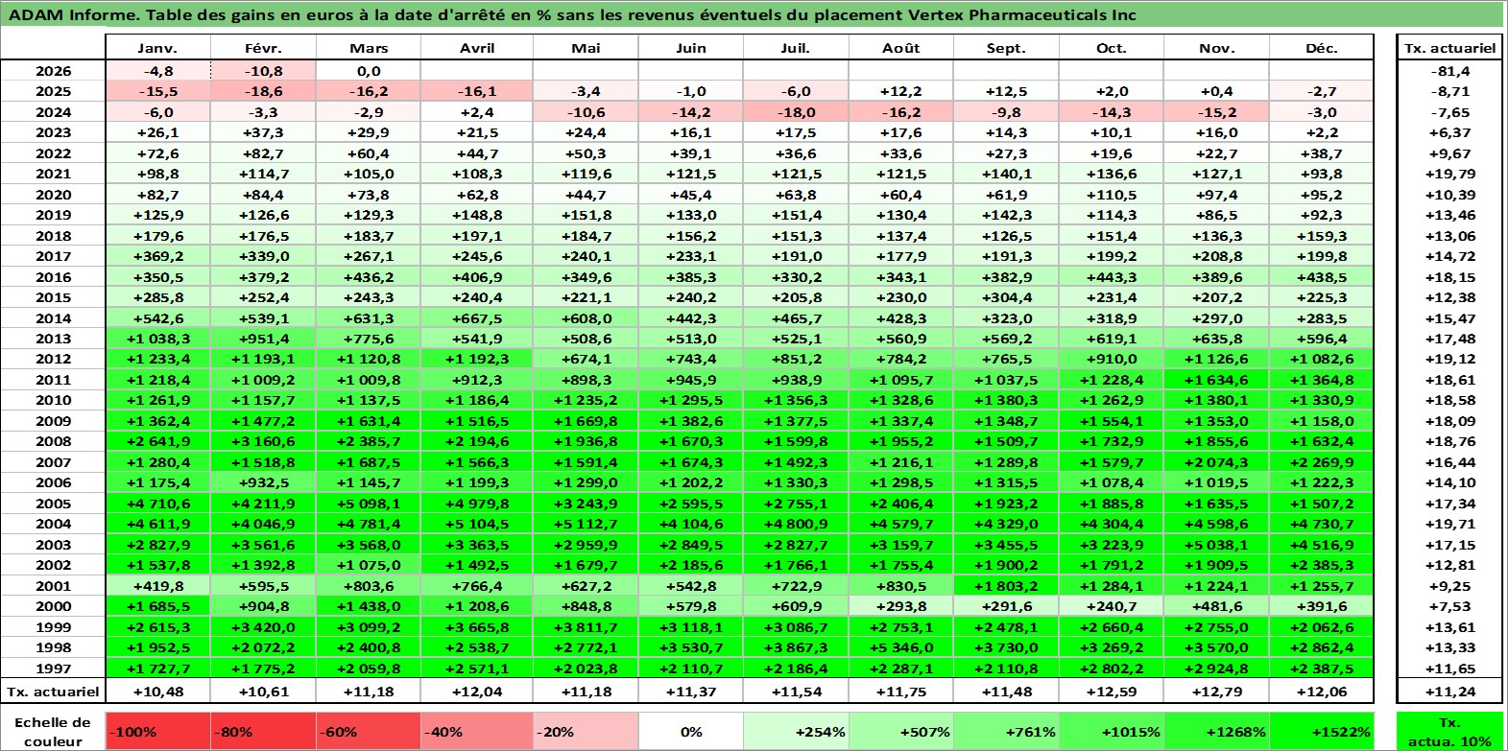Select the Avril column header

coord(477,48)
